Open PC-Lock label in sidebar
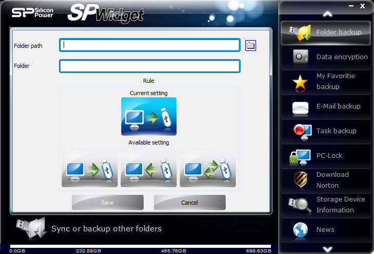 click(329, 156)
